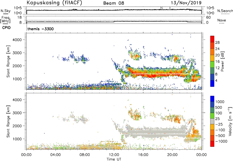The image size is (233, 161).
Task: Select the 28 dB colorbar label
Action: click(217, 42)
